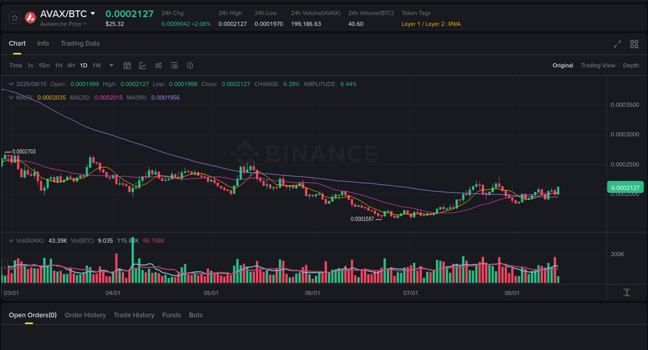
Task: Open the indicator list settings icon
Action: pos(174,65)
